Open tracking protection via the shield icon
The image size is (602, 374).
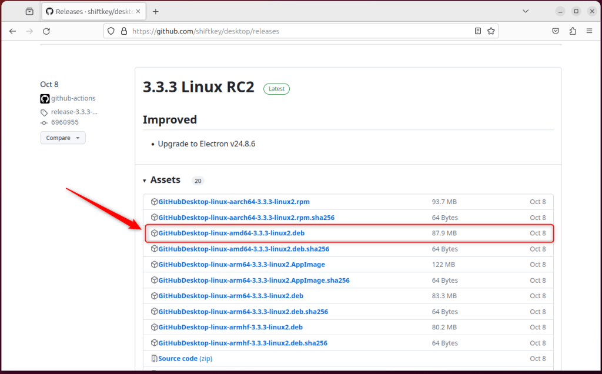[x=112, y=31]
